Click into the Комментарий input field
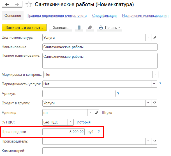The image size is (171, 156). [x=100, y=151]
